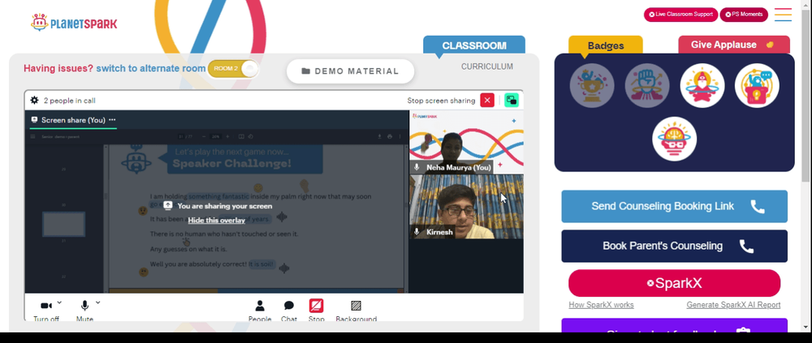Open the hamburger menu
The width and height of the screenshot is (812, 343).
pos(783,15)
